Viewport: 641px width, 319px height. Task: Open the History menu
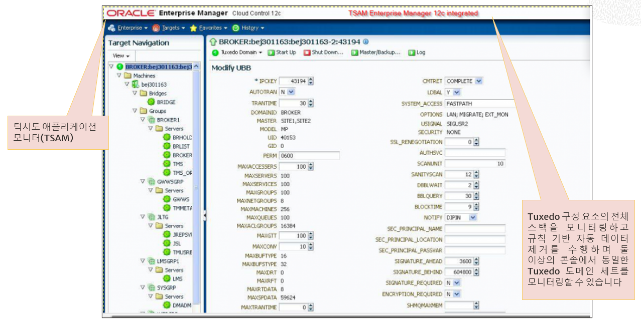click(248, 28)
